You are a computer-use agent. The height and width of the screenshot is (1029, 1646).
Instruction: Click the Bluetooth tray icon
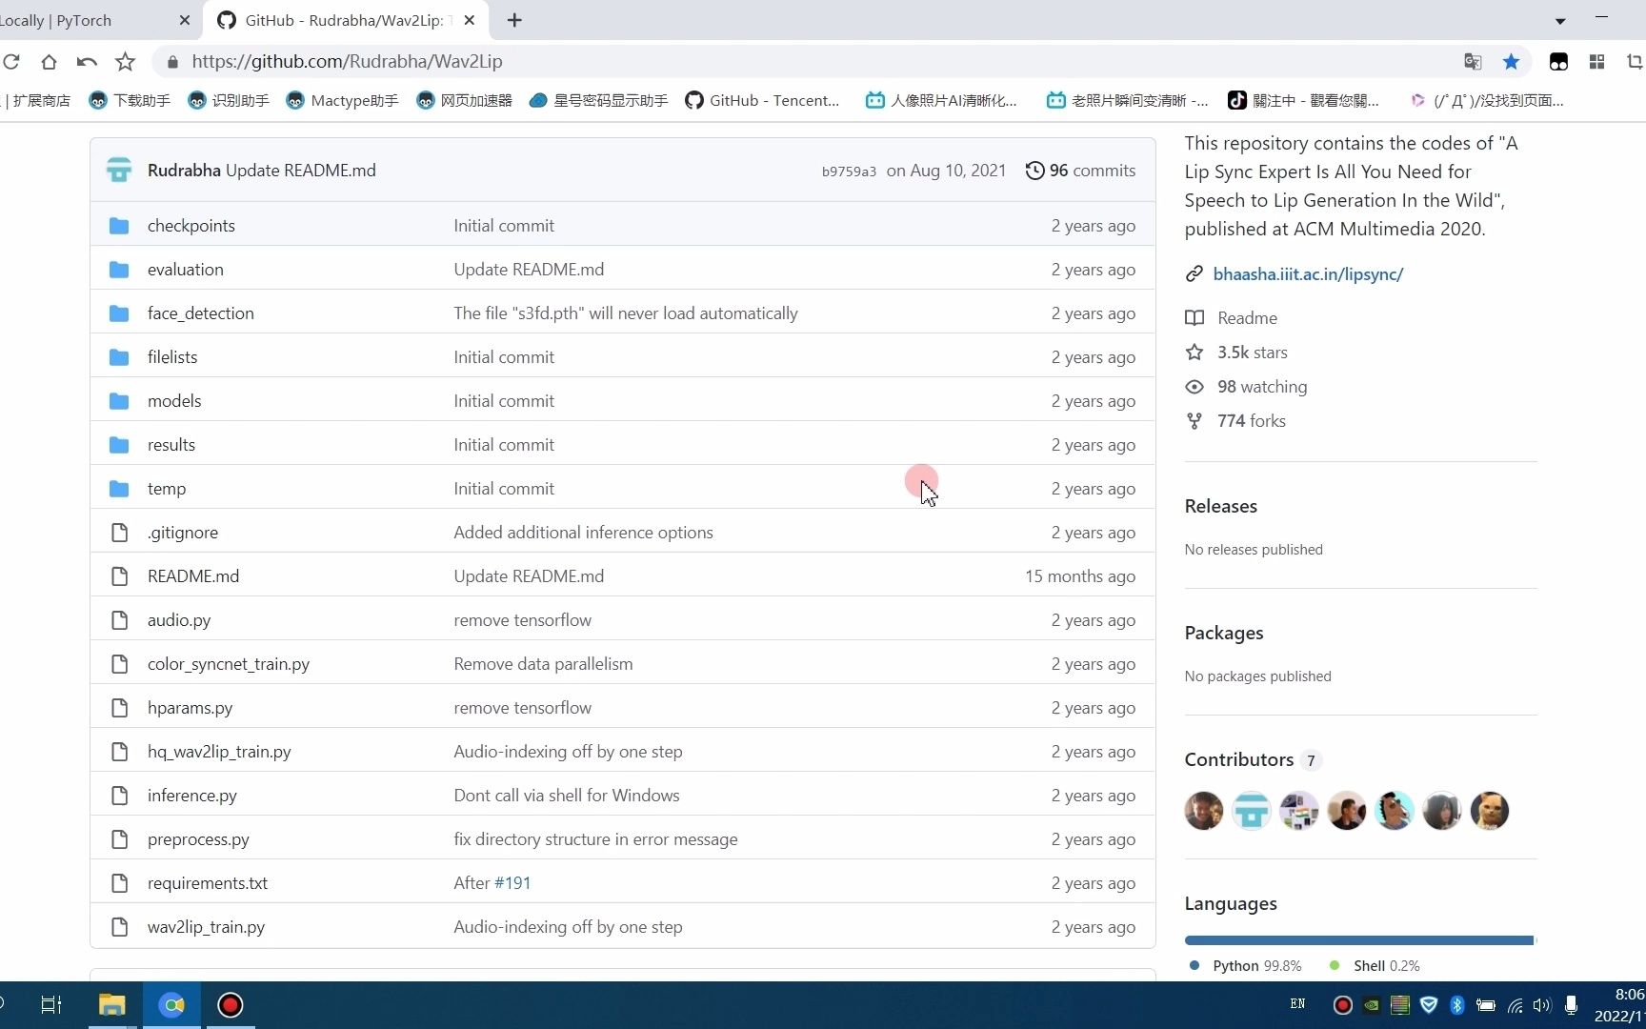pos(1456,1005)
